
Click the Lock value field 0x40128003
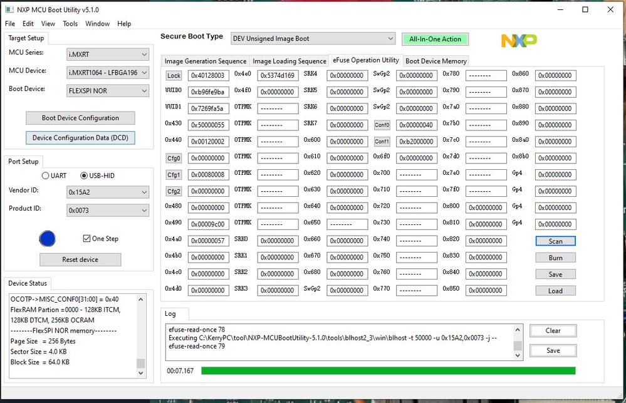click(209, 75)
